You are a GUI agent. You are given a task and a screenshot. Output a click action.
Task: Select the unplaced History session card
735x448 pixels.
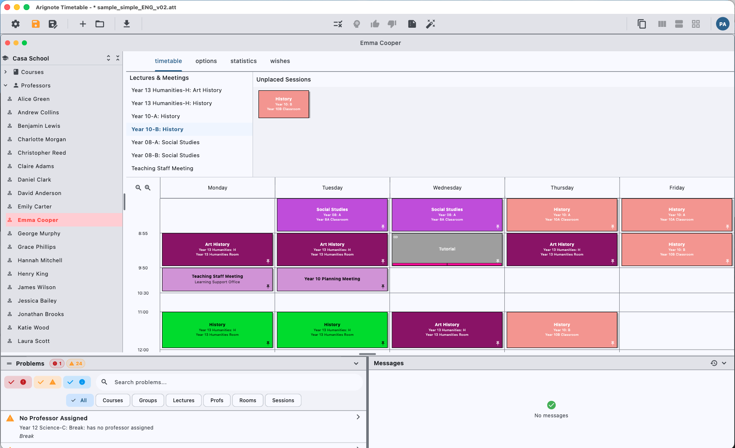pos(284,104)
